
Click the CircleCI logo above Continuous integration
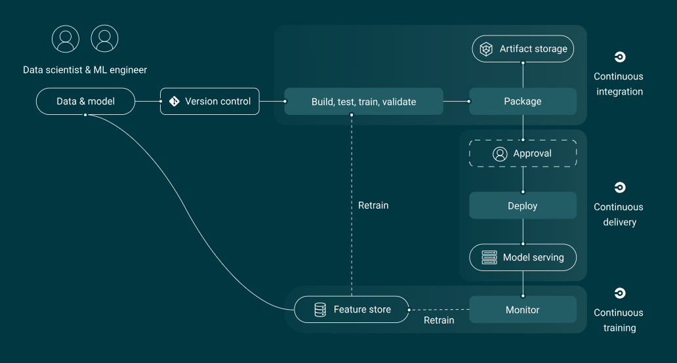click(619, 57)
